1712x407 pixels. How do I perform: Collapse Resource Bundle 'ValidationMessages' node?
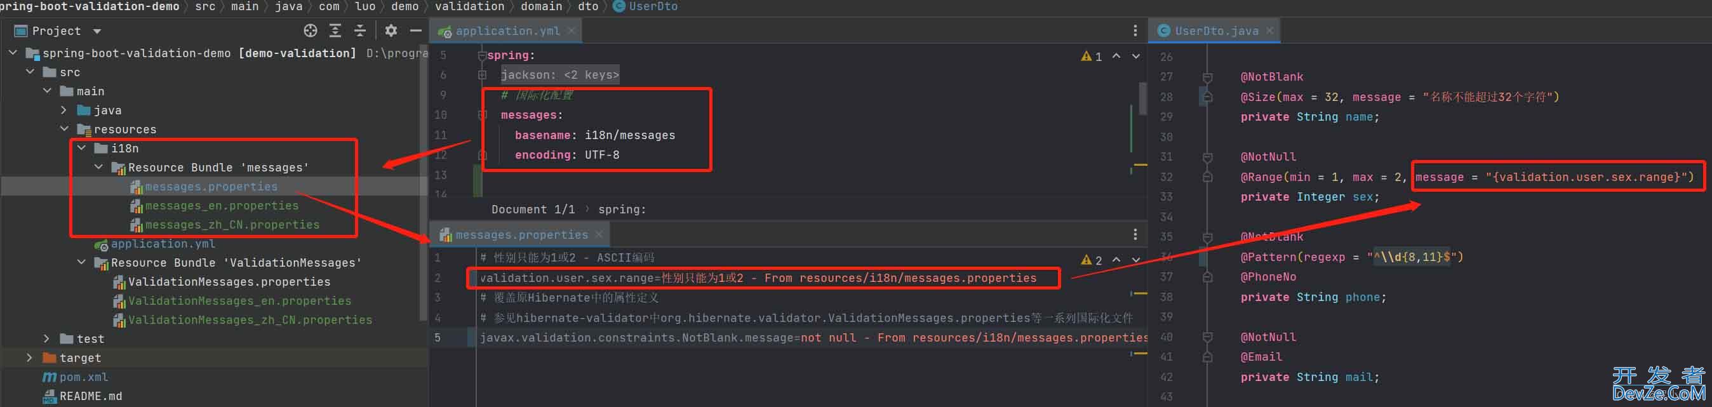coord(81,262)
